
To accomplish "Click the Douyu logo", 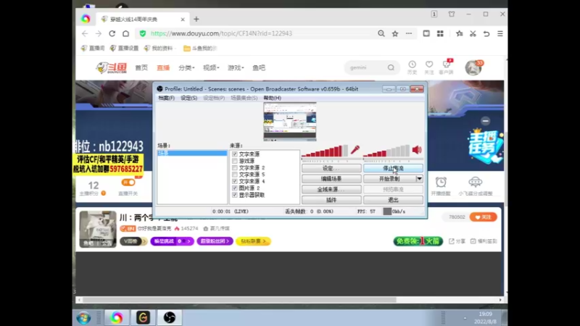I will [x=112, y=67].
